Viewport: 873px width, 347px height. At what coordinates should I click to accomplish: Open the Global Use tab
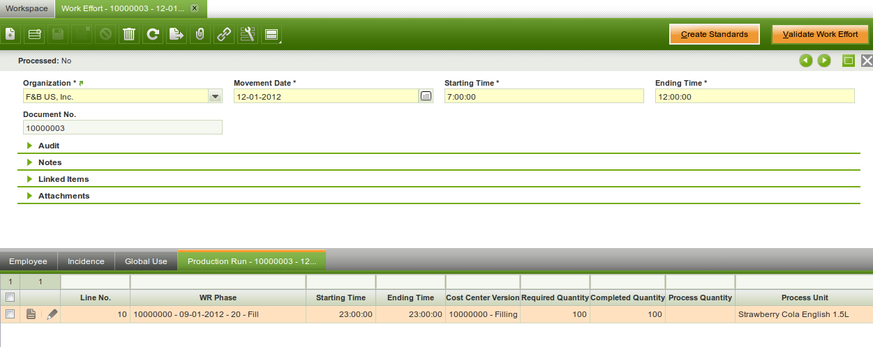pos(146,261)
